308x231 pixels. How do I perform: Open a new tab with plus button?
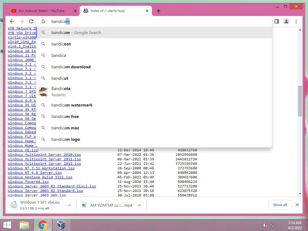[159, 11]
